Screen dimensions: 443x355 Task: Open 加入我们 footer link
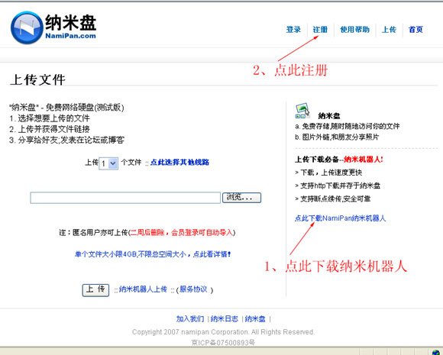pyautogui.click(x=190, y=319)
